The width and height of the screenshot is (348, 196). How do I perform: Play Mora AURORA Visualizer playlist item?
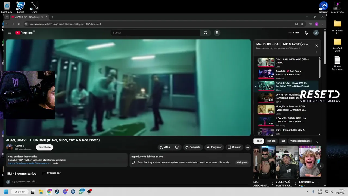coord(287,110)
